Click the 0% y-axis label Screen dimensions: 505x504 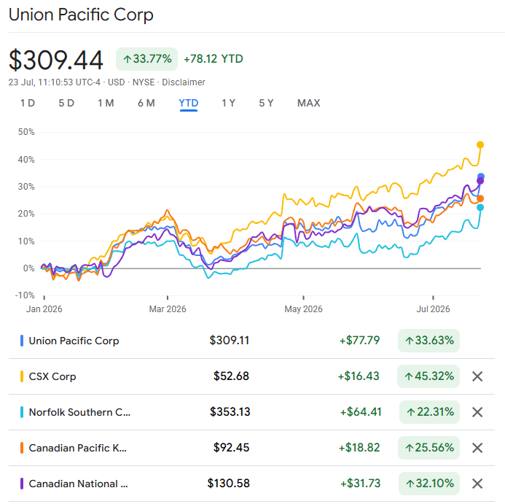pyautogui.click(x=29, y=268)
